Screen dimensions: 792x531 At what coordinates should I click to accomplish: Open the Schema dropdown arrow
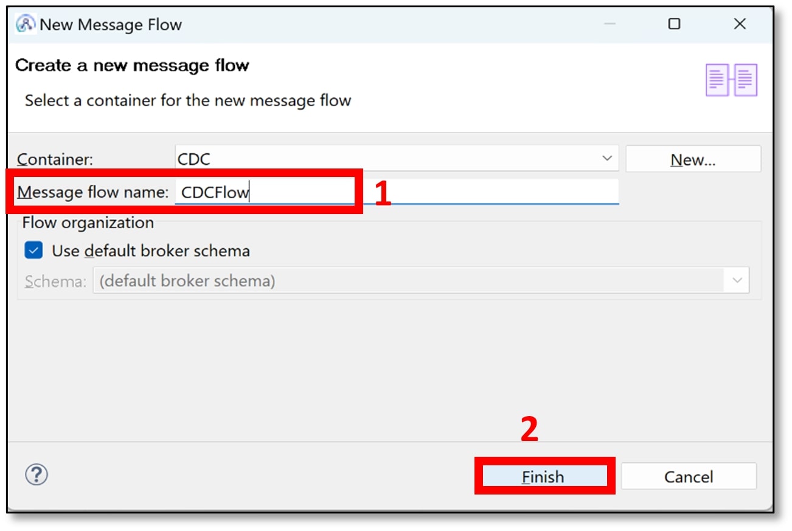pyautogui.click(x=737, y=281)
